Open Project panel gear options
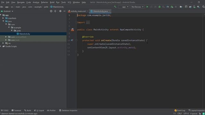205x115 pixels. click(60, 11)
